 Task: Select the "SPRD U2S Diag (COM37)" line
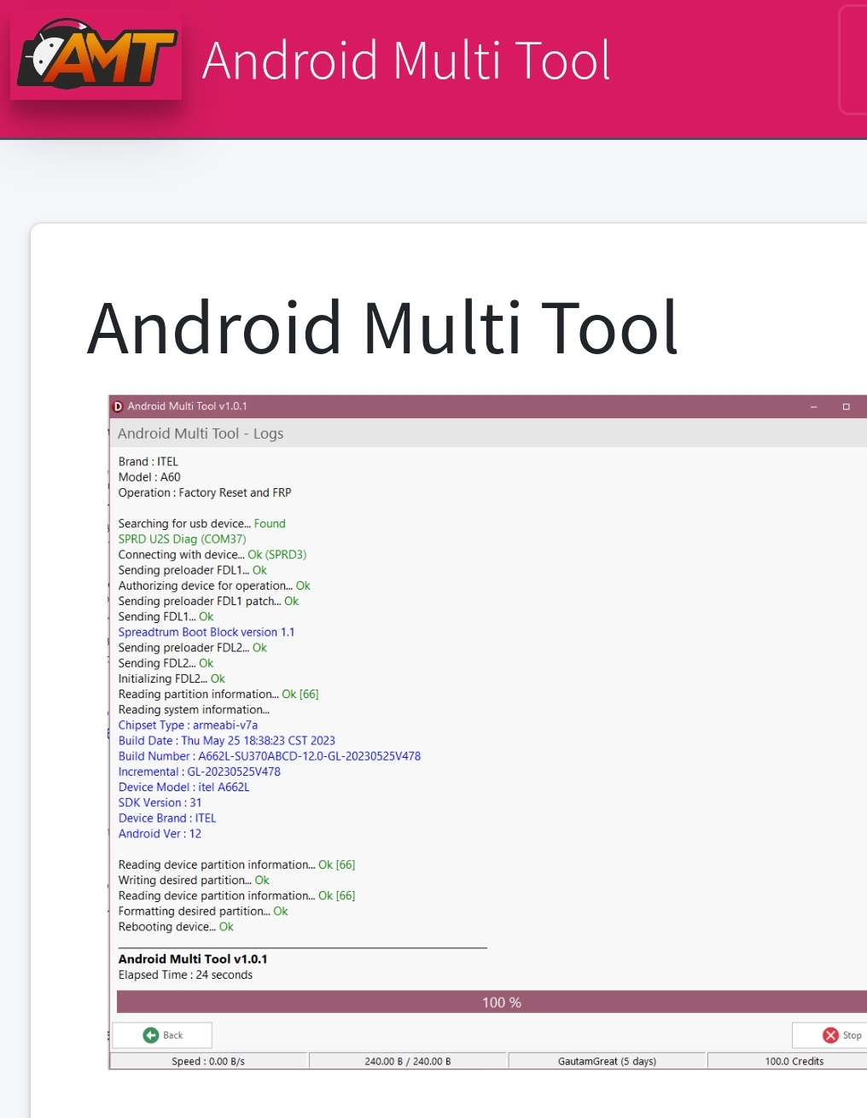(183, 539)
